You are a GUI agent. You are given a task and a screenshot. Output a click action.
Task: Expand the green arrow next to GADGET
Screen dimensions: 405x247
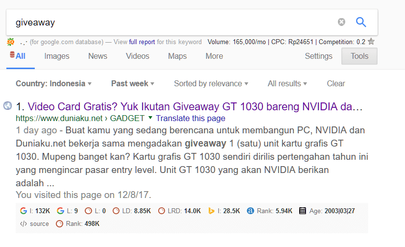(150, 118)
